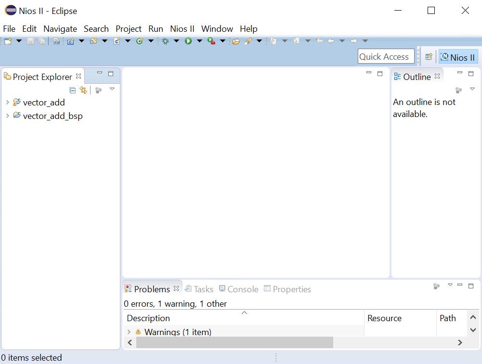Viewport: 482px width, 364px height.
Task: Click the Save All icon
Action: pos(42,41)
